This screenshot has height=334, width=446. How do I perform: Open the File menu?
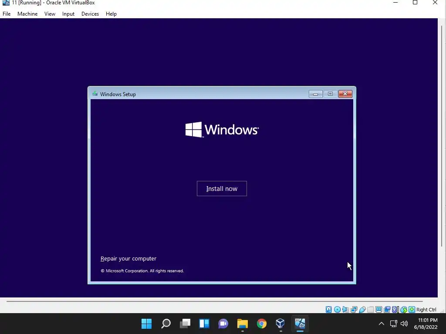(7, 13)
